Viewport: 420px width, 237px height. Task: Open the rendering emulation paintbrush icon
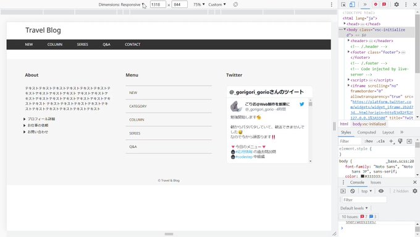point(400,141)
